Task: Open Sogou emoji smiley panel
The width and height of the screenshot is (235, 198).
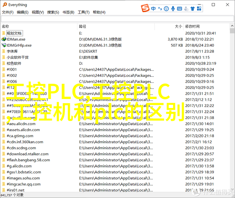Action: (x=166, y=9)
